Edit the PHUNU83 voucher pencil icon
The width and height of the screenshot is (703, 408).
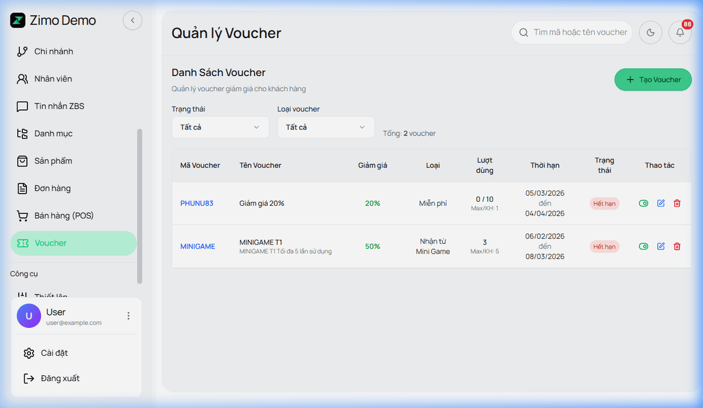tap(661, 203)
